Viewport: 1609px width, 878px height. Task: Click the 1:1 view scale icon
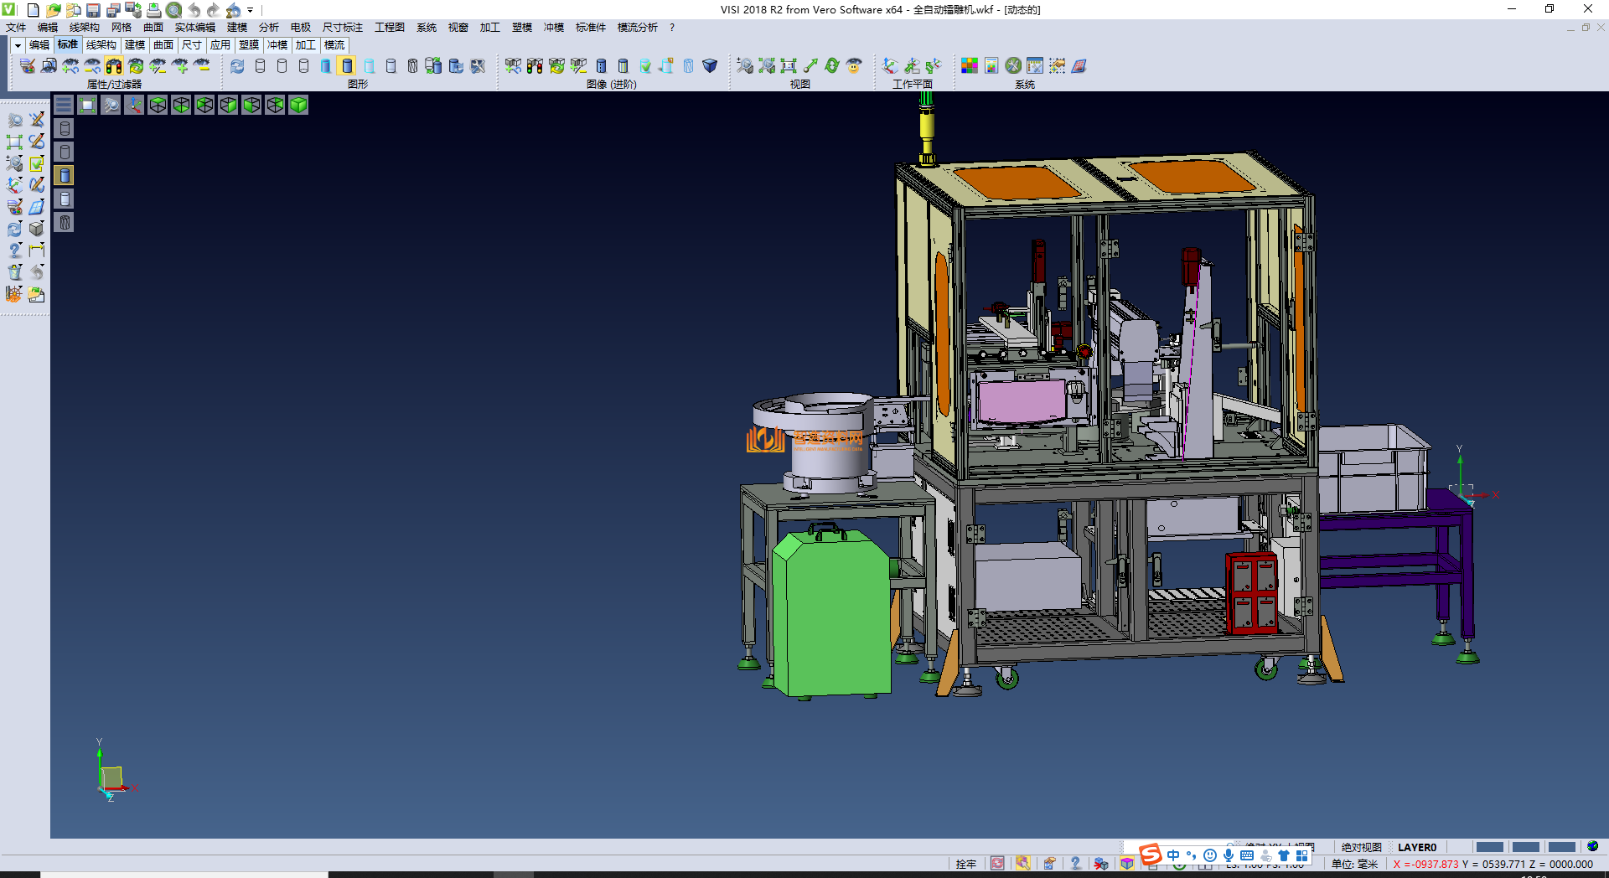[x=789, y=66]
